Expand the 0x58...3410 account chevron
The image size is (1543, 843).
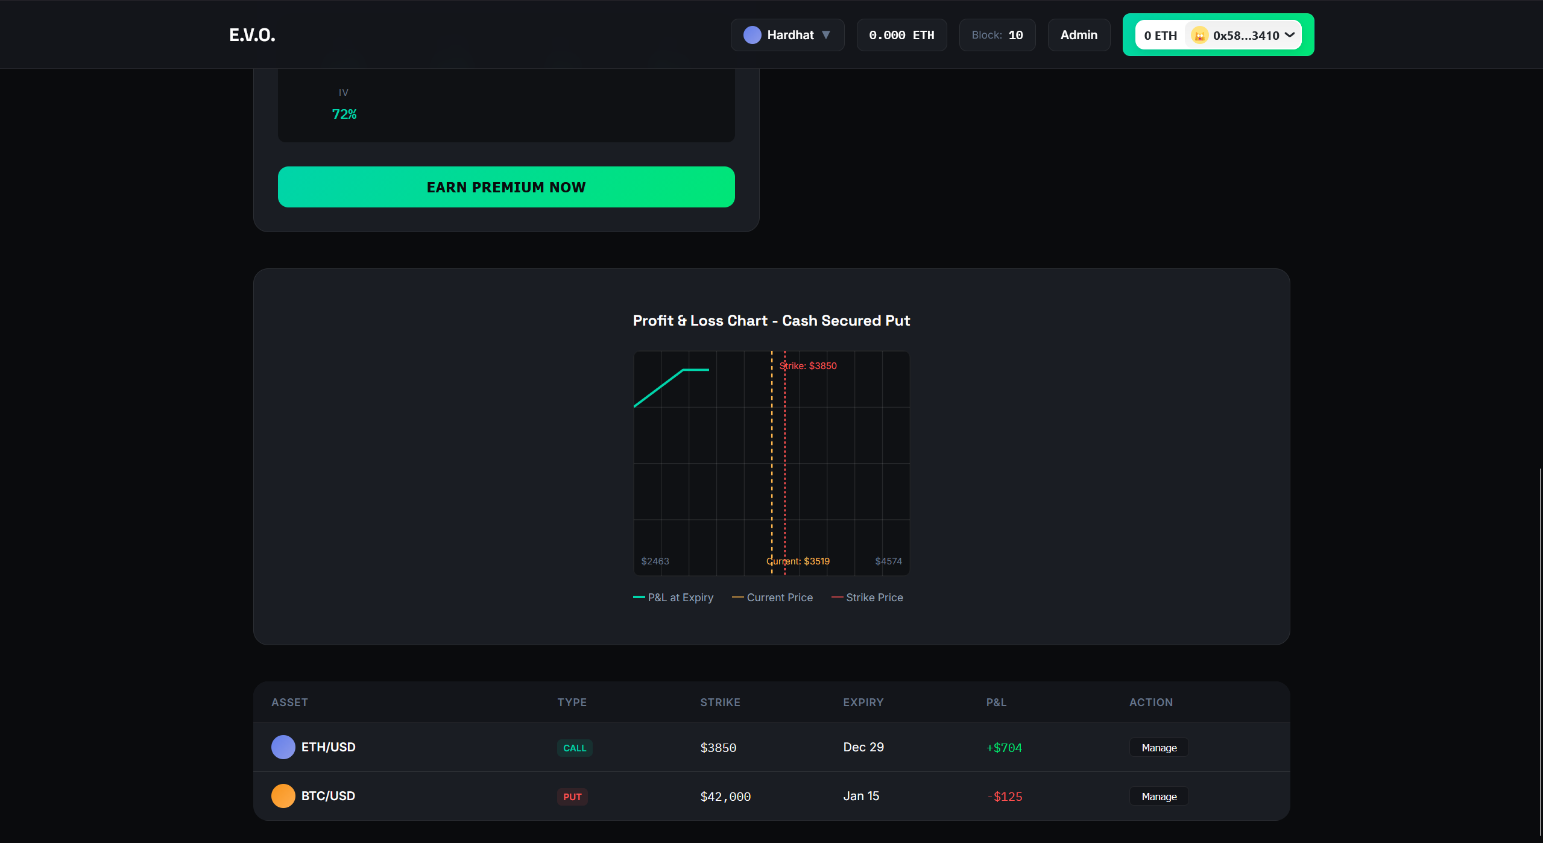1290,35
